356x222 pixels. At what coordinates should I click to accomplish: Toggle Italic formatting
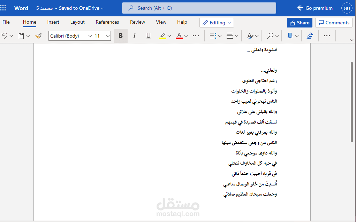[134, 35]
